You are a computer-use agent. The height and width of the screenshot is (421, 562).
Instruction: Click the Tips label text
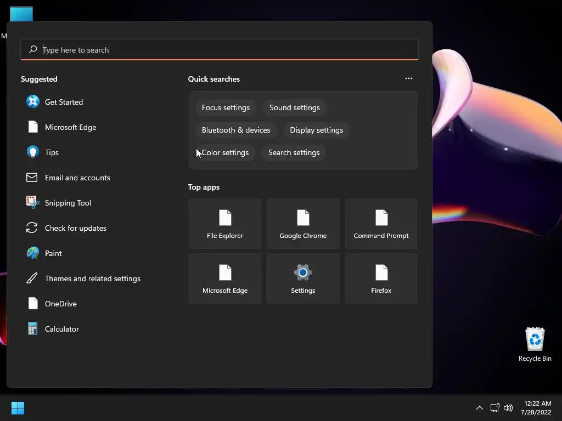click(52, 152)
